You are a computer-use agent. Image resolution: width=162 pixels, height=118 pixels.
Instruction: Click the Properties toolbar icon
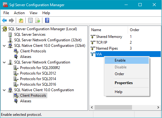pos(31,20)
